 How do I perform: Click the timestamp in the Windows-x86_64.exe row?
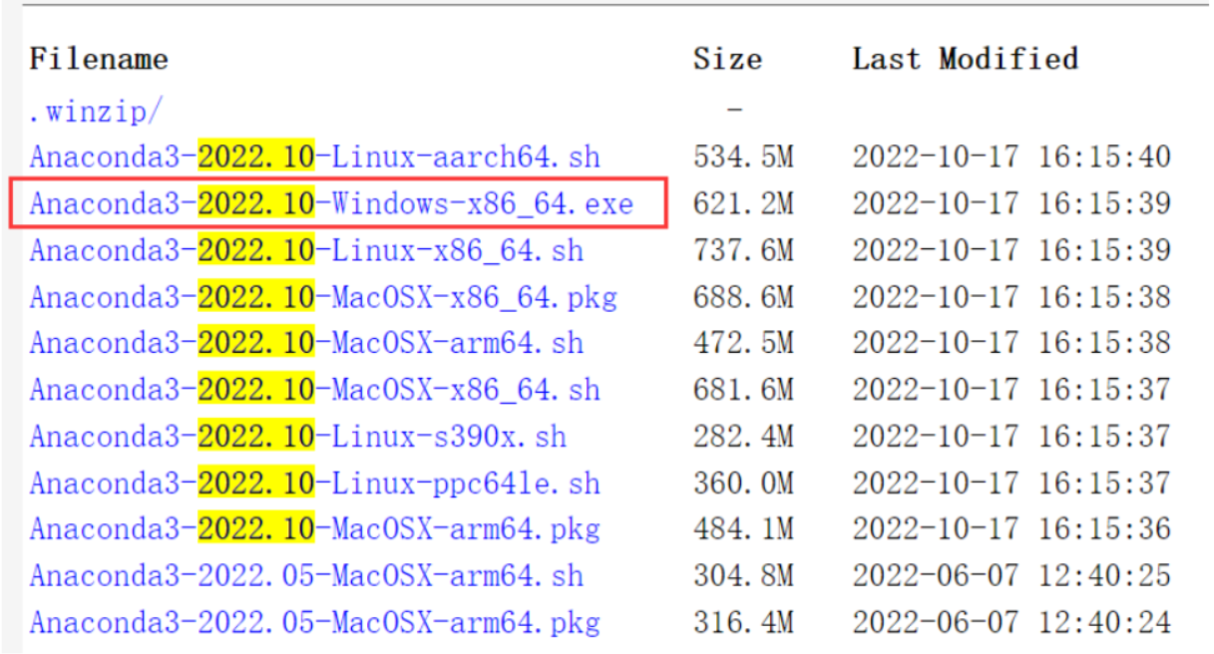point(1012,204)
